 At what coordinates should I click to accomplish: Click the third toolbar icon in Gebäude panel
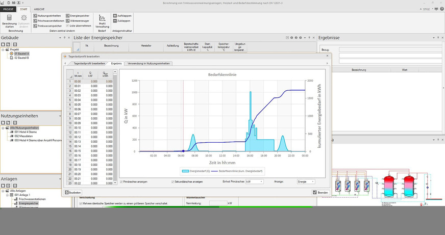[15, 44]
